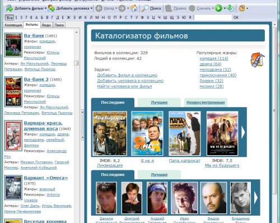Image resolution: width=280 pixels, height=223 pixels.
Task: Click the Варвара-краса poster thumbnail
Action: point(13,136)
